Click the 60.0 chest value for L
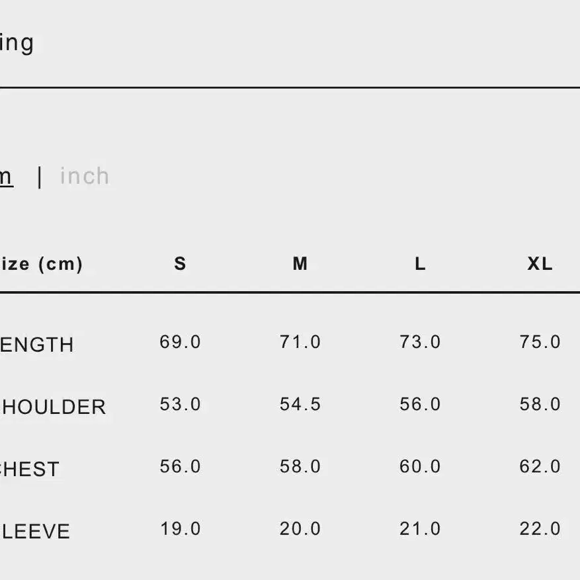Screen dimensions: 580x580 click(x=420, y=466)
